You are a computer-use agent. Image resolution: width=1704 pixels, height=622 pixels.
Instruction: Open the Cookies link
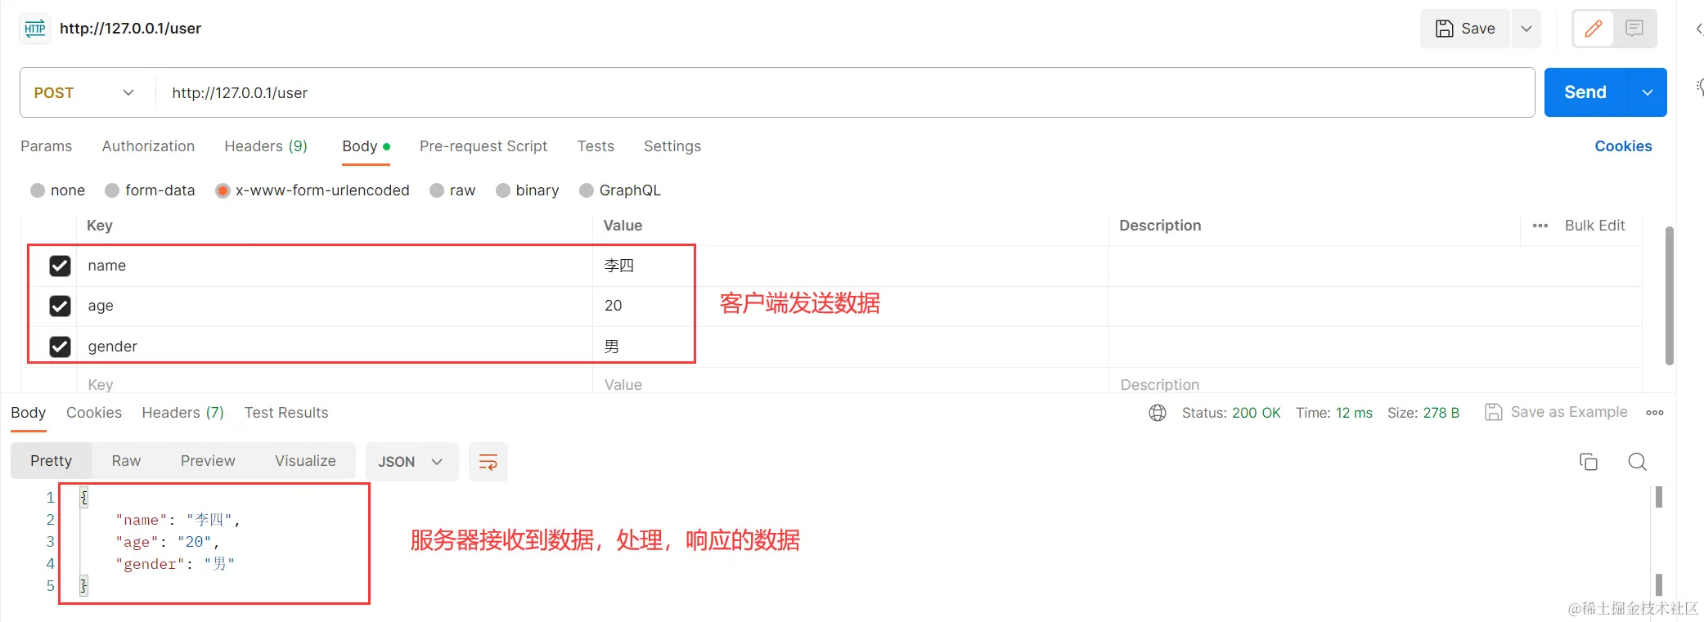pos(1623,146)
